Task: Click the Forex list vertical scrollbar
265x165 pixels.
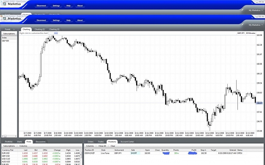Action: pyautogui.click(x=81, y=155)
